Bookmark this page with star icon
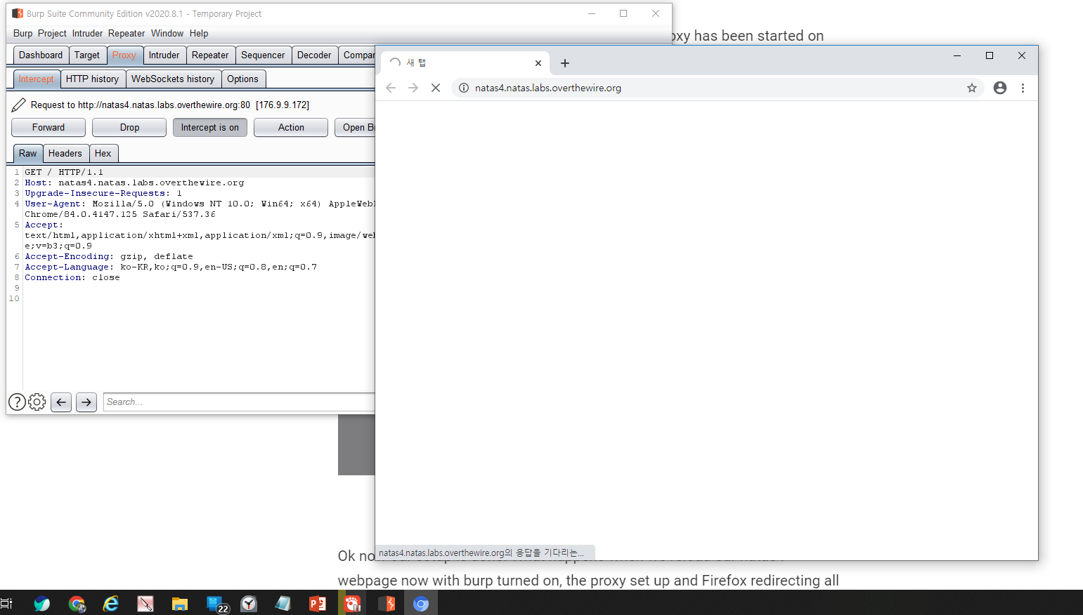 tap(972, 88)
